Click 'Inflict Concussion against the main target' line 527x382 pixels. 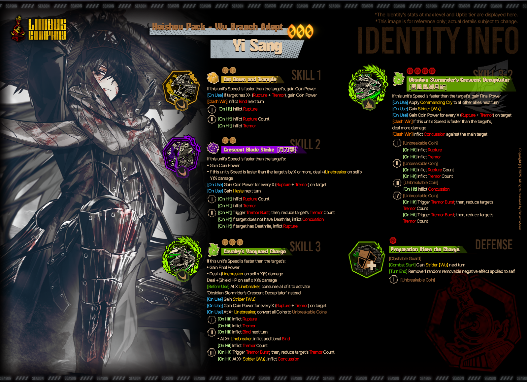pos(440,134)
